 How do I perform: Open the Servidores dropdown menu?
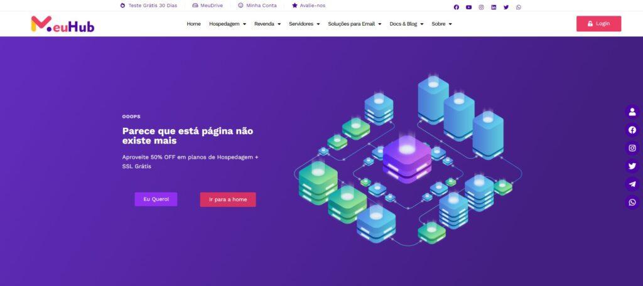click(305, 24)
